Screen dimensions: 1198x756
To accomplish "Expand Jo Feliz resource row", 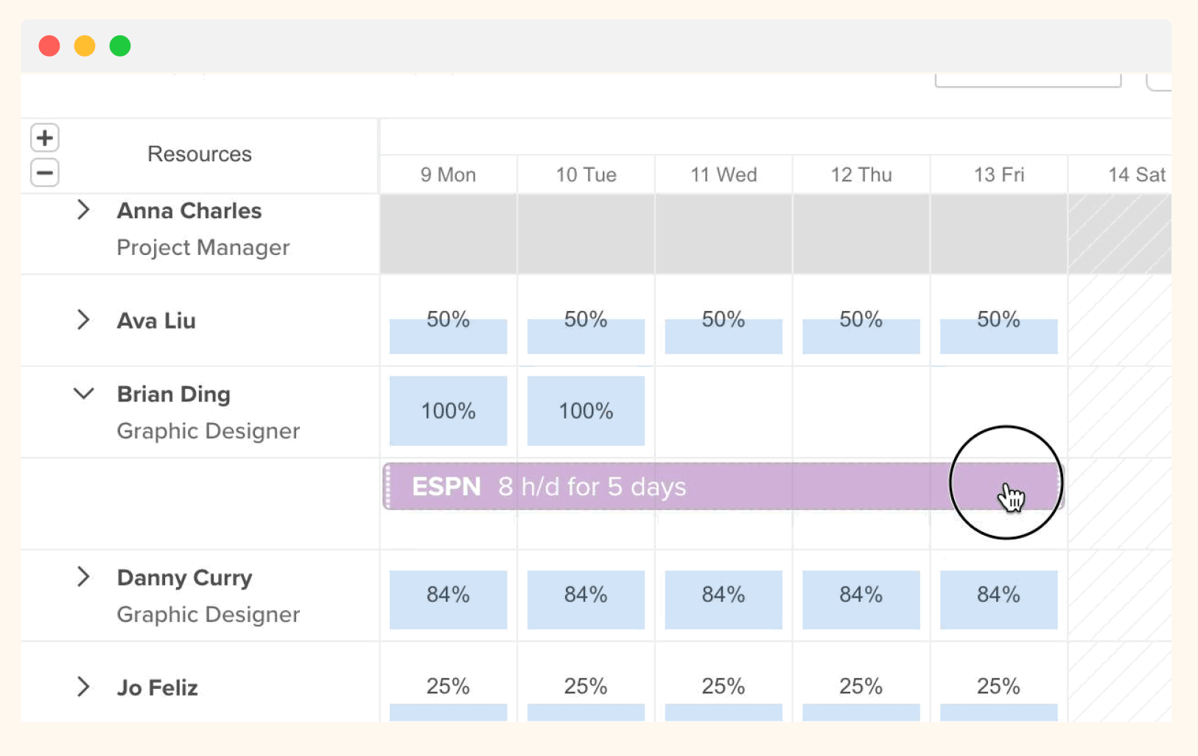I will tap(83, 687).
